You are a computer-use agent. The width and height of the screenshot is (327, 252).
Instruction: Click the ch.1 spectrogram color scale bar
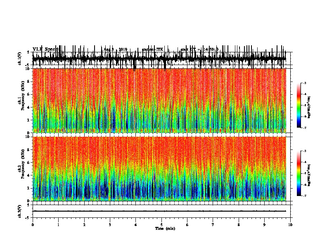click(x=299, y=105)
